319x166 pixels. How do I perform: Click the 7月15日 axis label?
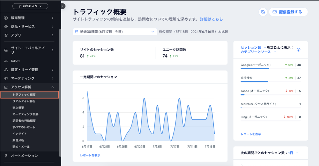coord(210,147)
